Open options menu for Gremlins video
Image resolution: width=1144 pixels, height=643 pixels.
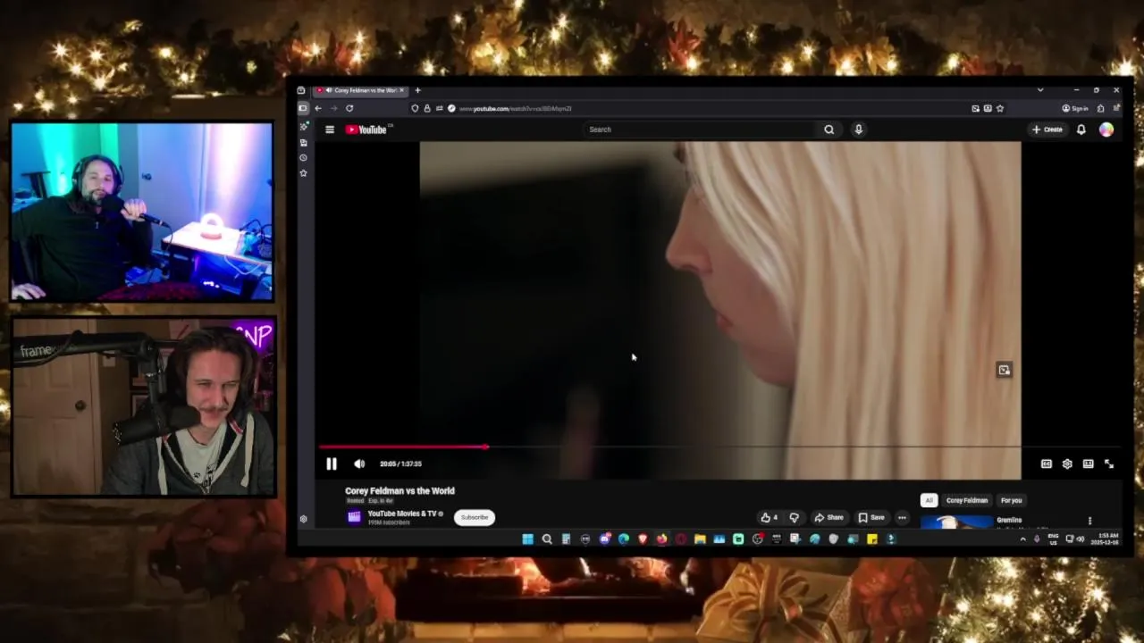(1089, 521)
